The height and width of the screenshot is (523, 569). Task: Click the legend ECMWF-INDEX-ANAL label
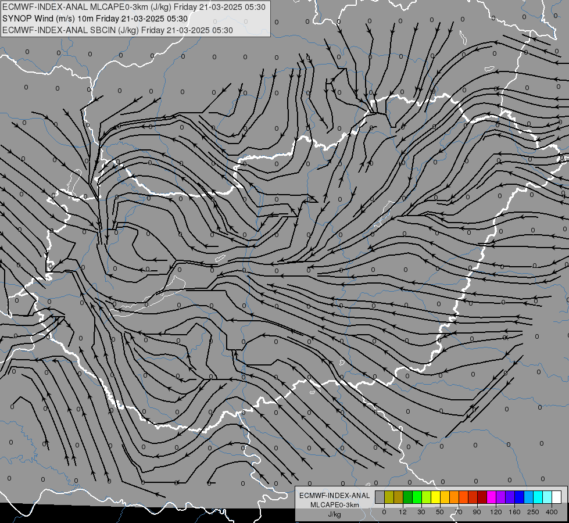pyautogui.click(x=335, y=496)
